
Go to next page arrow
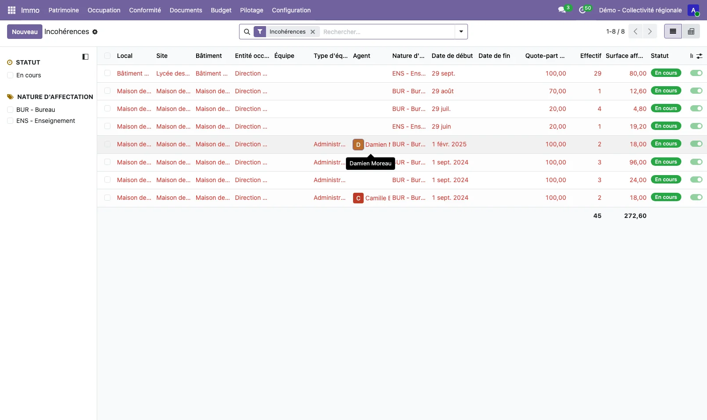coord(650,31)
